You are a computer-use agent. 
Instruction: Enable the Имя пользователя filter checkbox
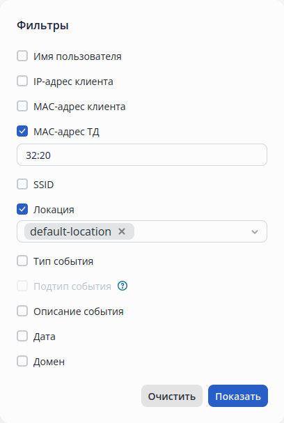click(22, 56)
